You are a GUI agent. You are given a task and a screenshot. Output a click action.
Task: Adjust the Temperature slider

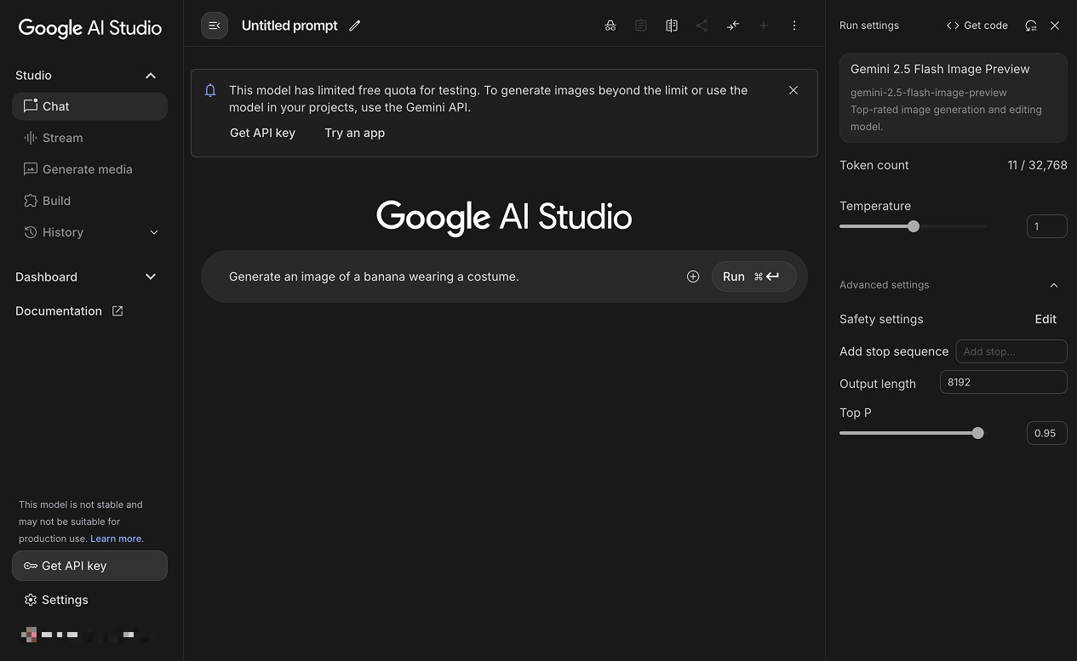coord(914,226)
